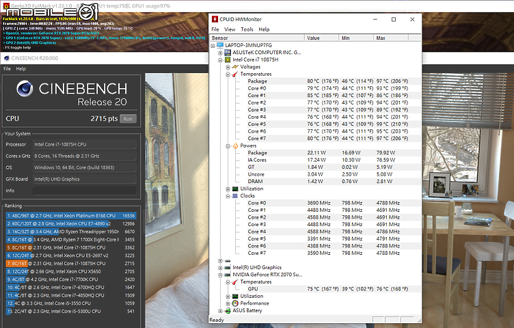Click the LAPTOP-3MNUP7FG computer icon
This screenshot has height=328, width=514.
(220, 45)
